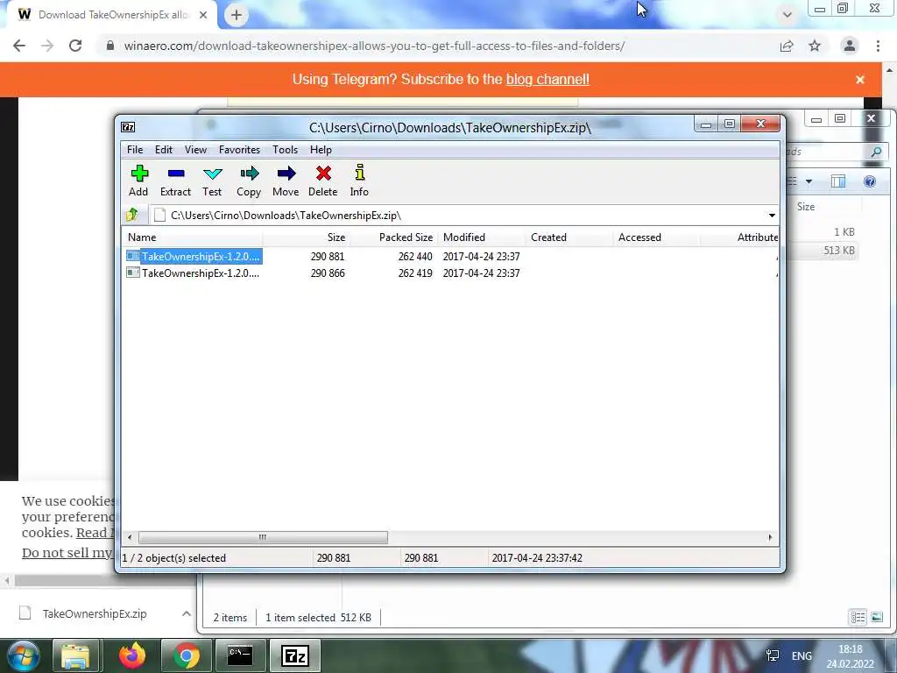897x673 pixels.
Task: Go up one folder level in 7-Zip
Action: (133, 216)
